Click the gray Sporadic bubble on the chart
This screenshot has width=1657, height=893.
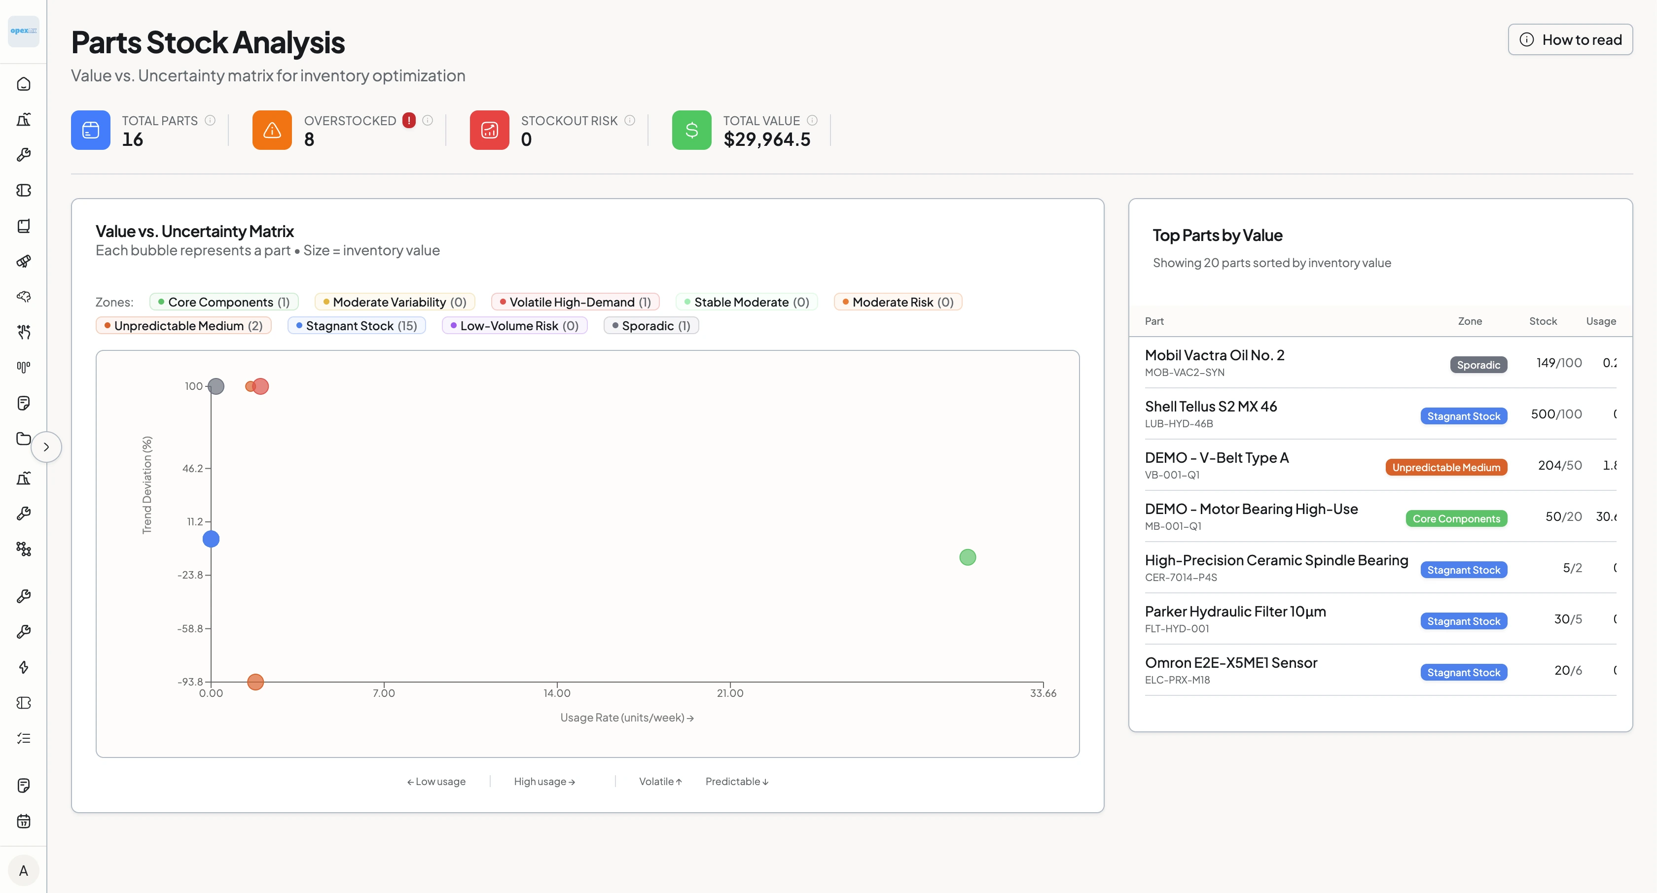(216, 386)
